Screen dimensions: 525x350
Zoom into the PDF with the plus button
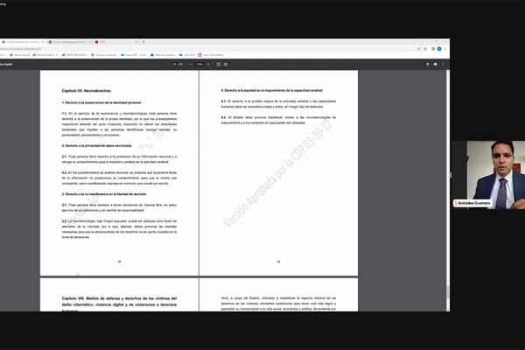[208, 64]
